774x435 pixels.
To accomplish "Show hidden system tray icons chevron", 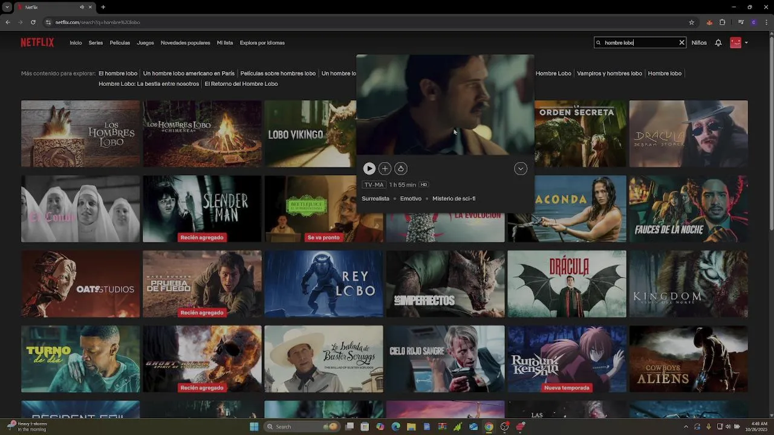I will [686, 427].
